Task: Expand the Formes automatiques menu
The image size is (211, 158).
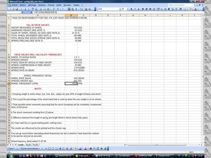Action: tap(29, 148)
